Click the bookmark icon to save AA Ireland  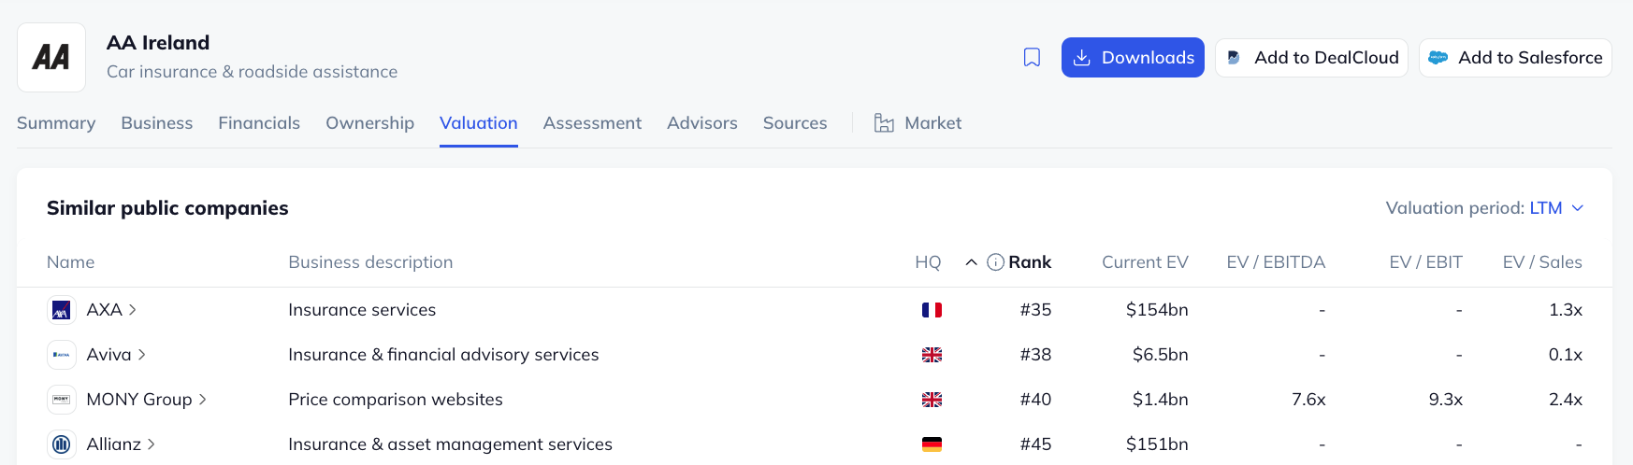(x=1032, y=58)
